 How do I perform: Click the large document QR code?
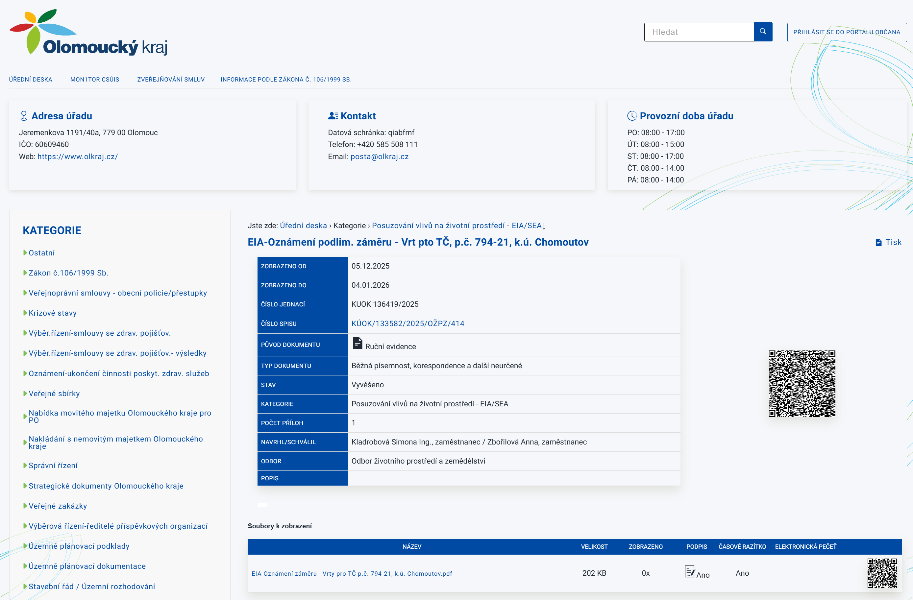[x=802, y=383]
